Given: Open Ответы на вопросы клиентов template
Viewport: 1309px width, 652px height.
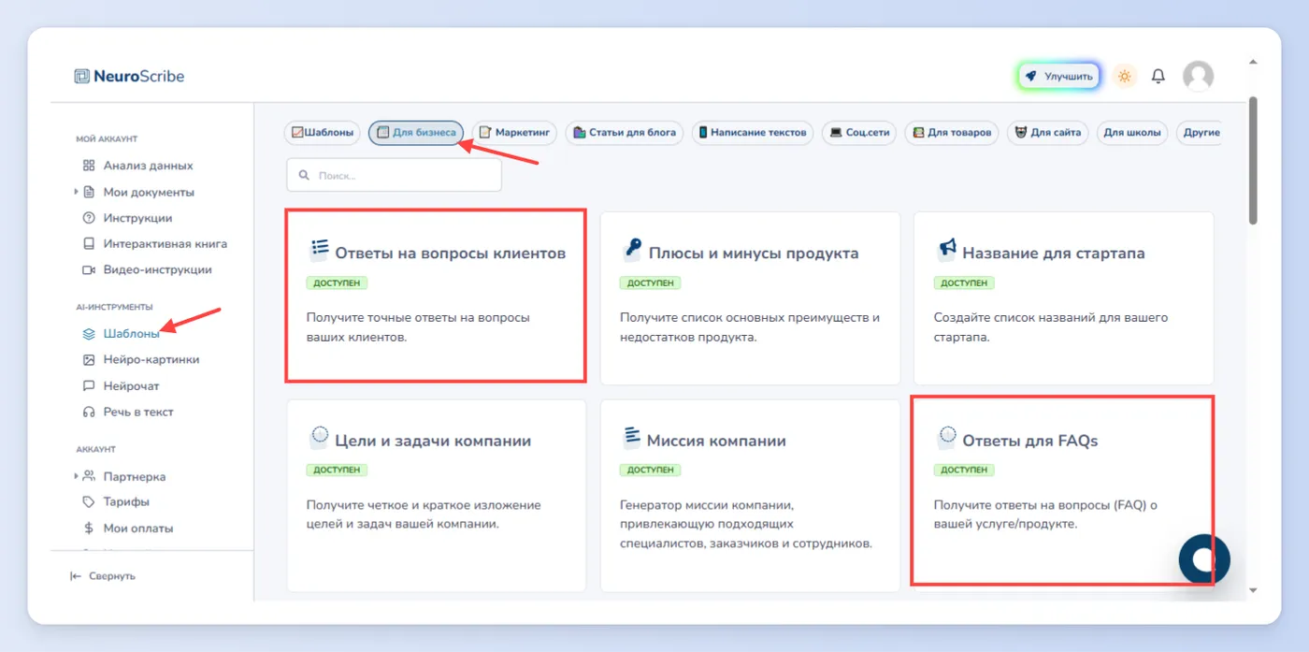Looking at the screenshot, I should (x=437, y=297).
